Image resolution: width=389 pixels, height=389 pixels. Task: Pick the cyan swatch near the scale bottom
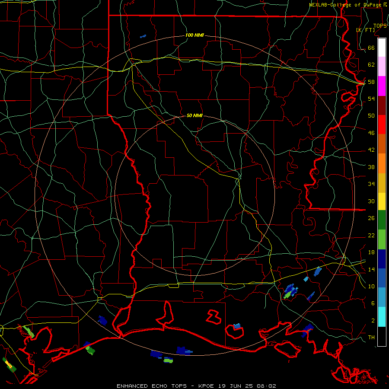point(382,317)
